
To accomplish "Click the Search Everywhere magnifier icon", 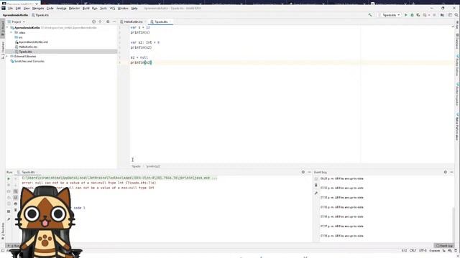I will pos(456,15).
